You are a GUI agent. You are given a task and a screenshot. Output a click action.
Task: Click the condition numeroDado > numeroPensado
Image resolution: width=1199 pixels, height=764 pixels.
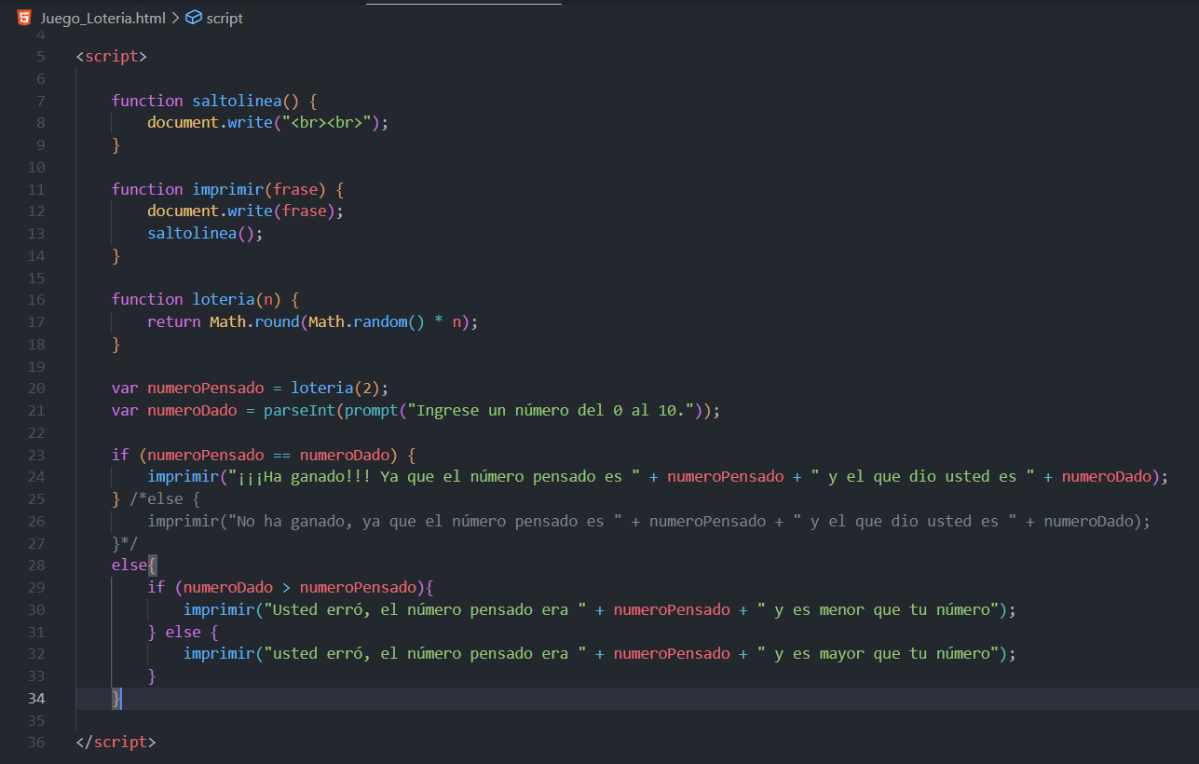[299, 588]
